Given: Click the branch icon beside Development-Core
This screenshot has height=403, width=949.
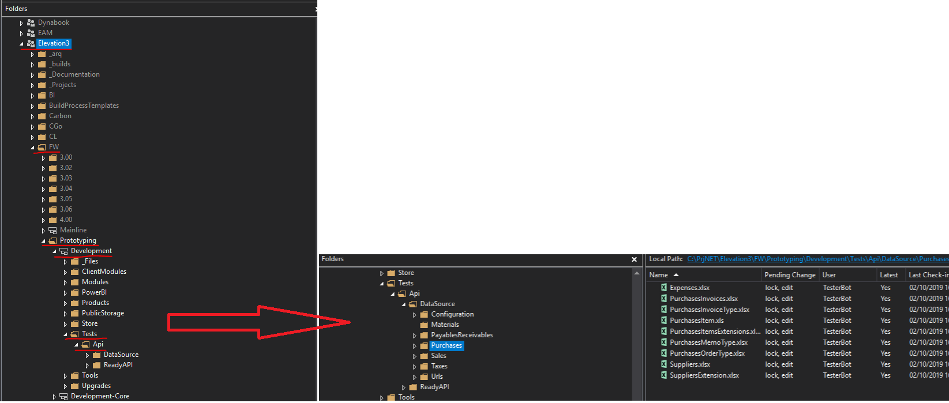Looking at the screenshot, I should pyautogui.click(x=64, y=396).
